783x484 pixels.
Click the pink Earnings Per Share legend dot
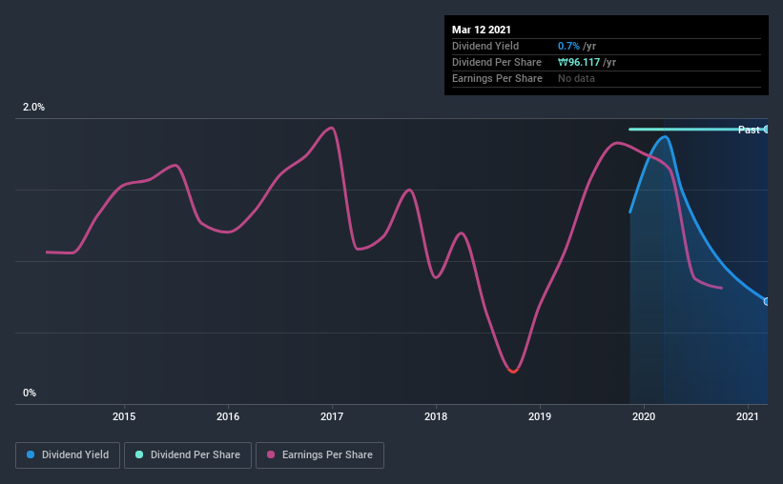(271, 454)
